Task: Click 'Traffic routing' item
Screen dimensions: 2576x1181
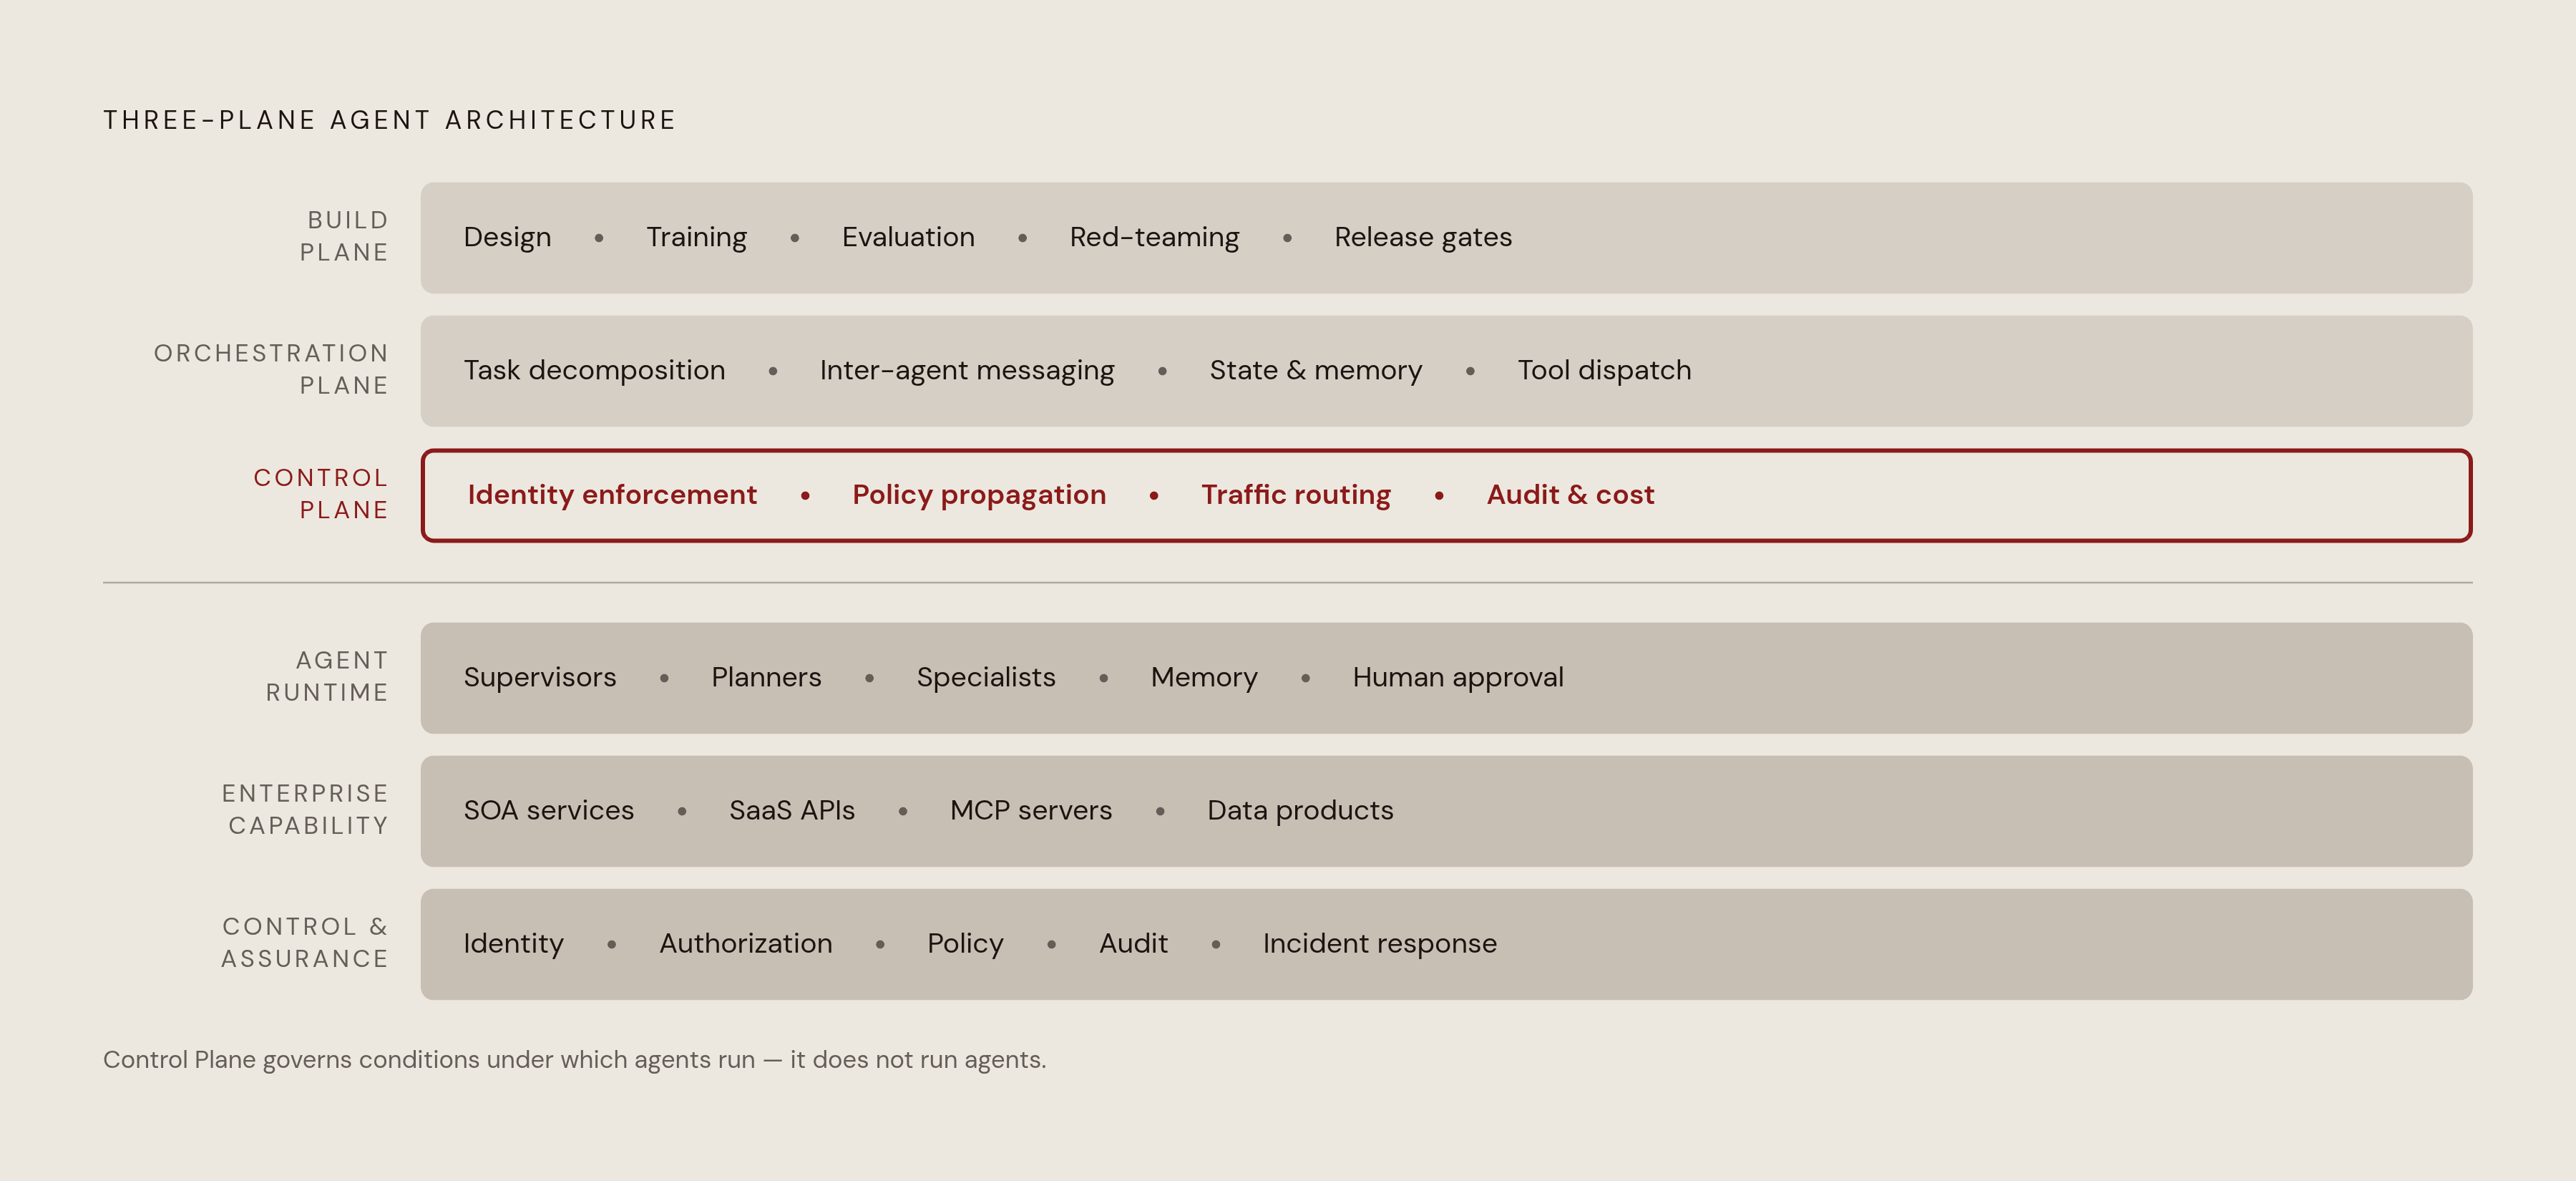Action: tap(1296, 495)
